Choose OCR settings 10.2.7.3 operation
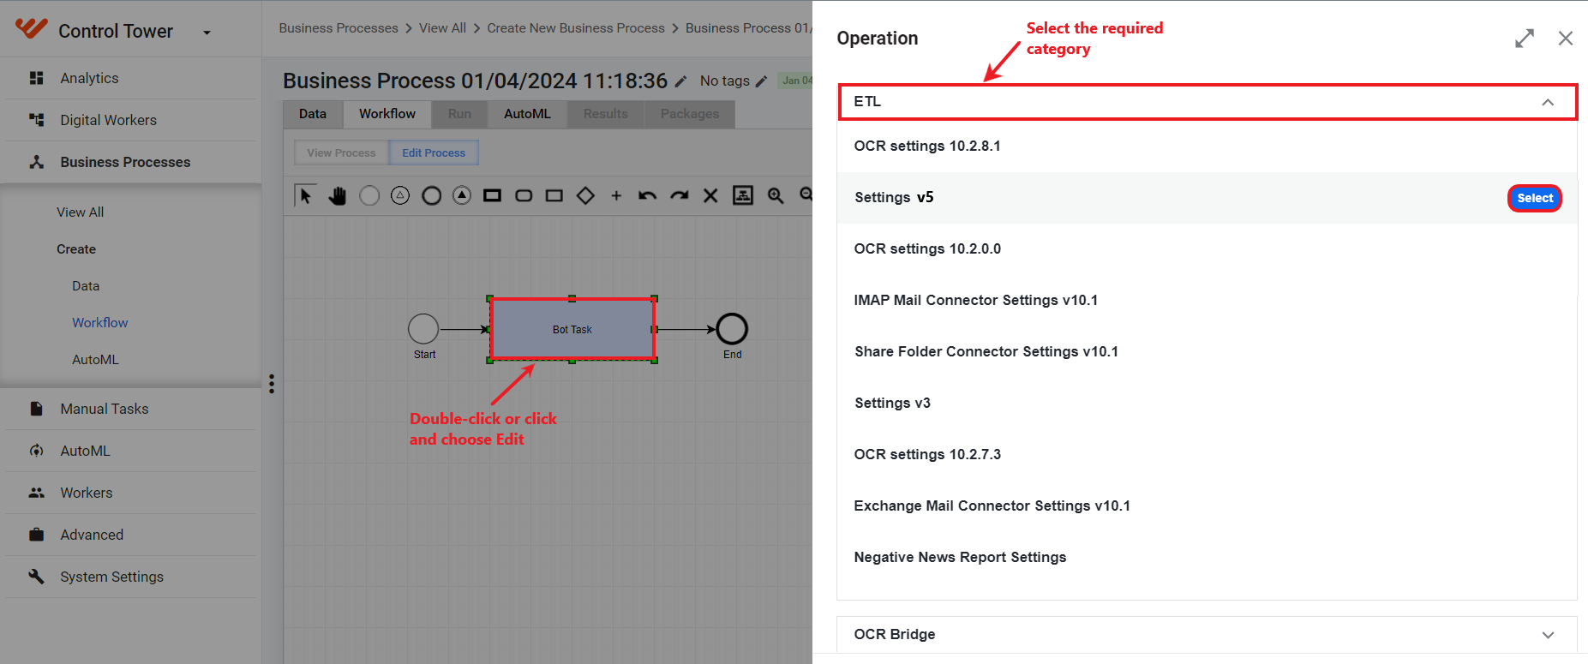 pyautogui.click(x=1207, y=455)
